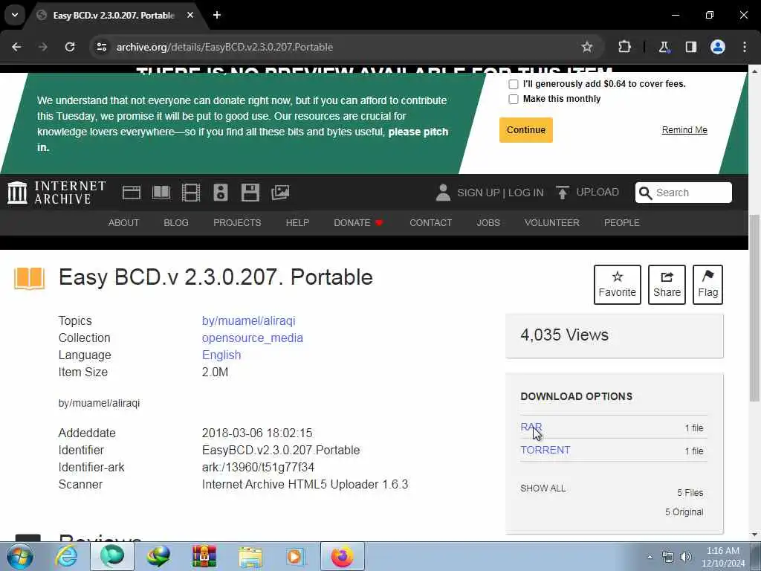Open Chrome extensions puzzle icon

624,47
